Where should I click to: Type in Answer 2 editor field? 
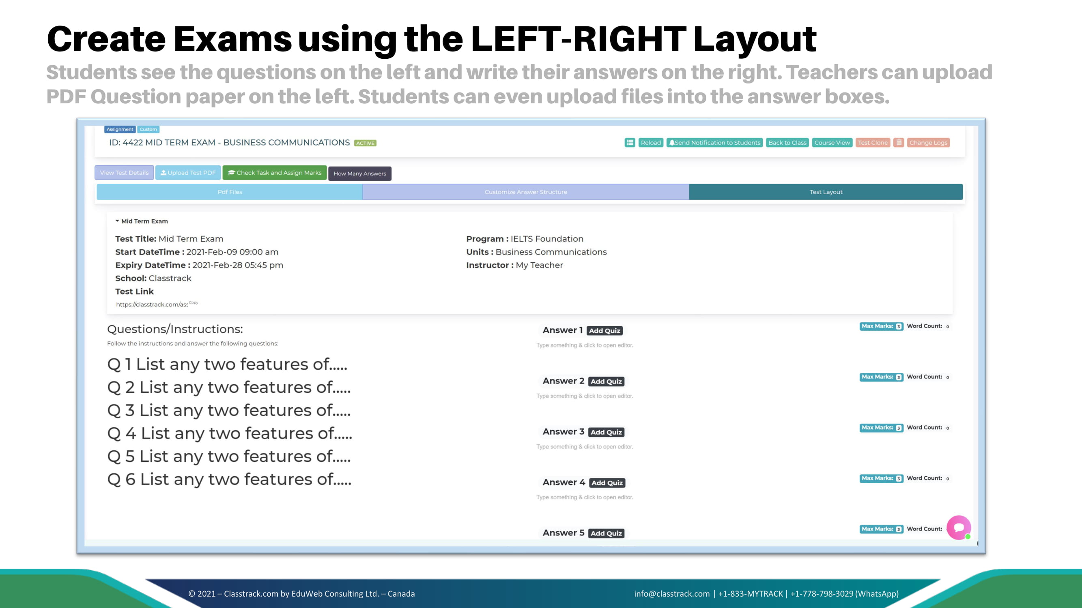point(584,396)
